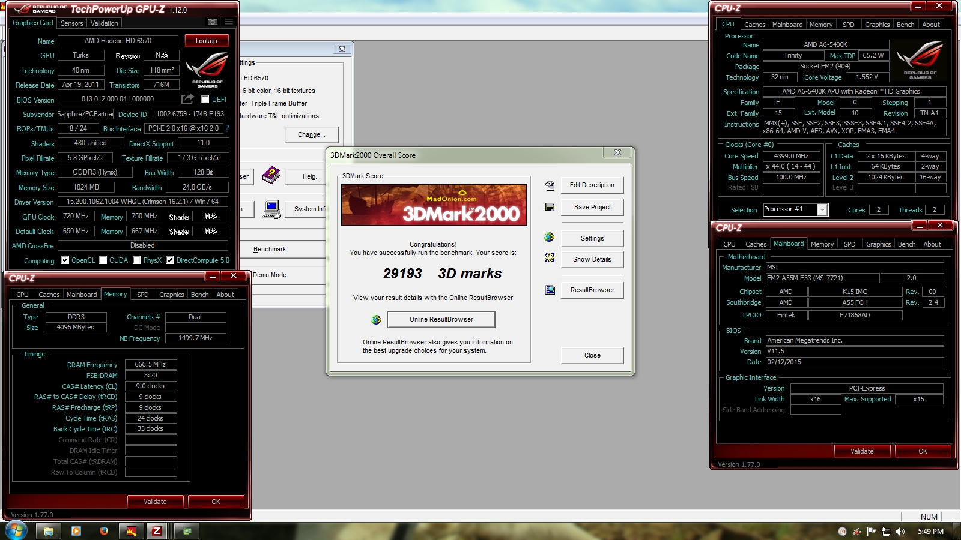961x540 pixels.
Task: Click the BIOS export arrow icon in GPU-Z
Action: point(188,98)
